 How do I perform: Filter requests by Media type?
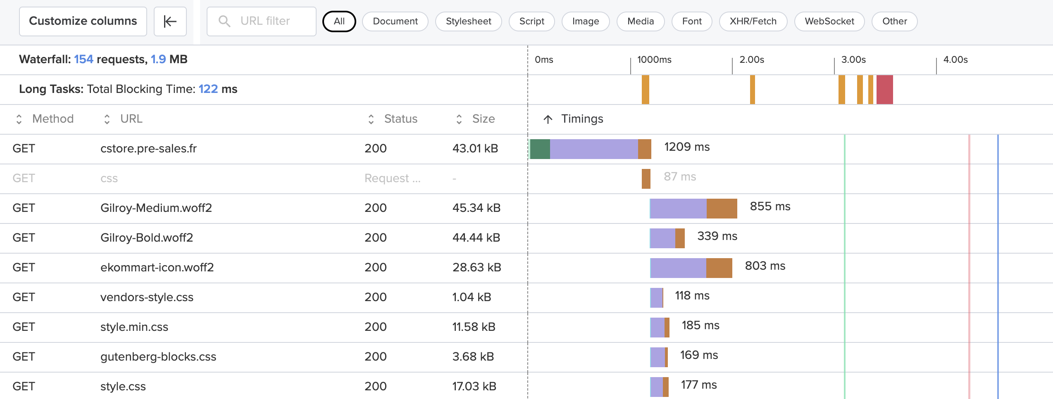click(x=641, y=21)
